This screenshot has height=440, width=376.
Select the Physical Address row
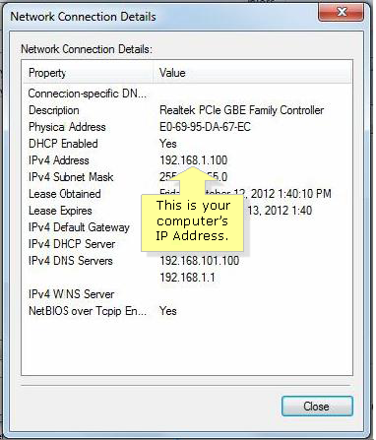[187, 127]
